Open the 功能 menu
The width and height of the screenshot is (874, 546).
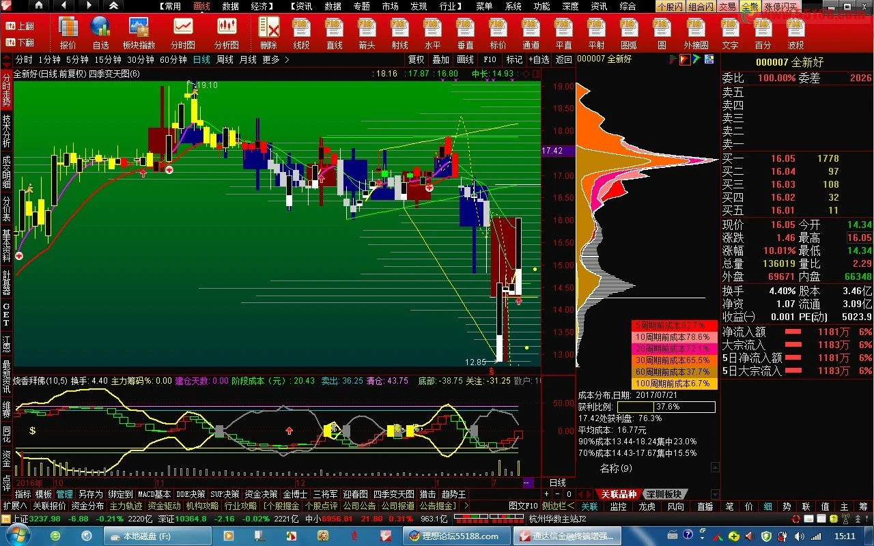point(541,6)
